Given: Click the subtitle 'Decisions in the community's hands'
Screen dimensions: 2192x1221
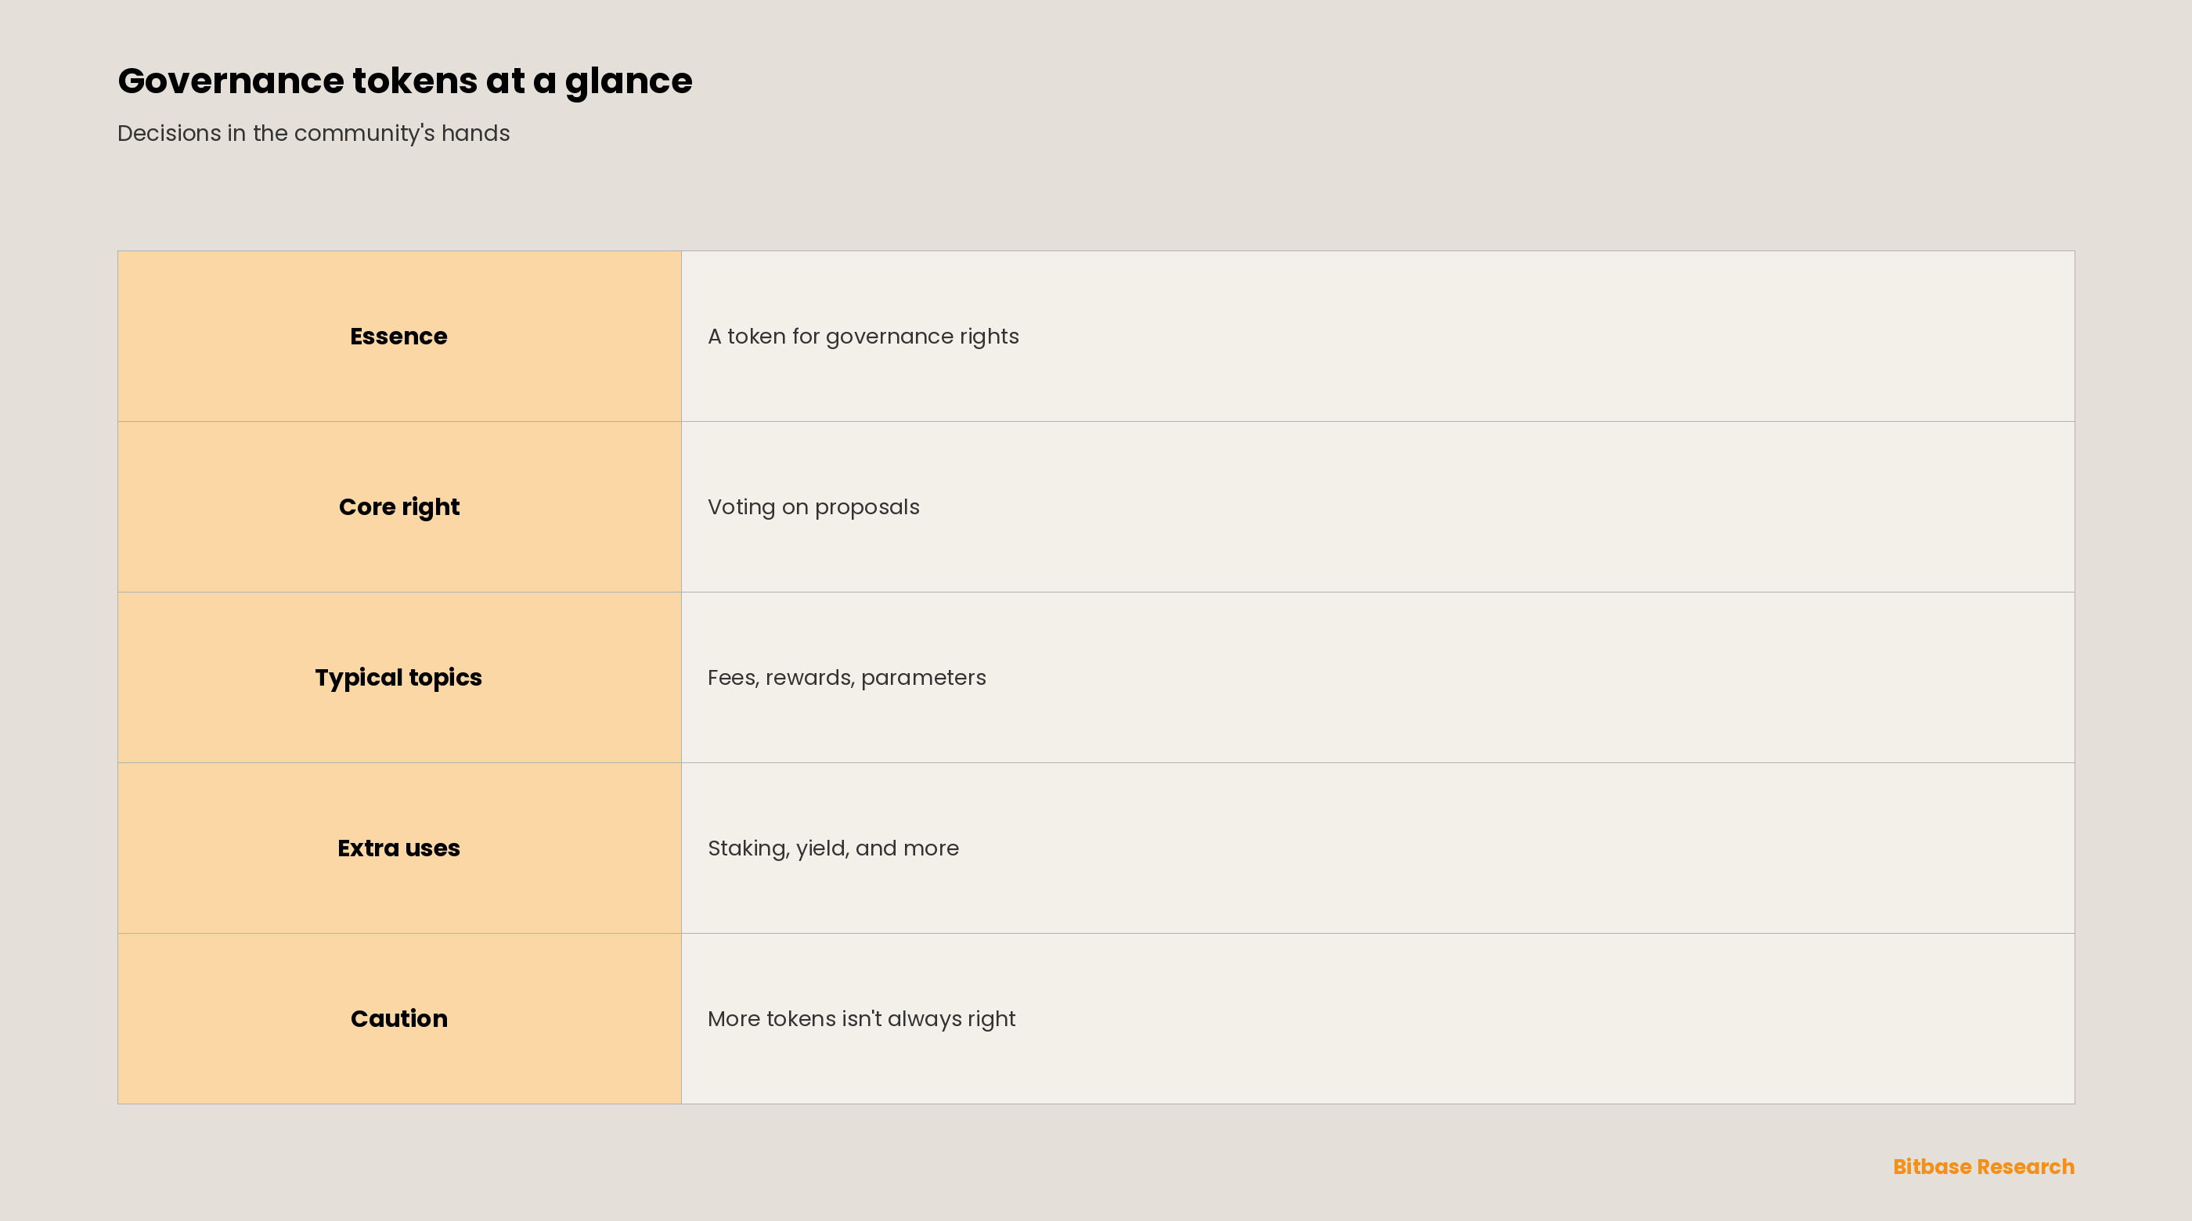Looking at the screenshot, I should click(313, 134).
